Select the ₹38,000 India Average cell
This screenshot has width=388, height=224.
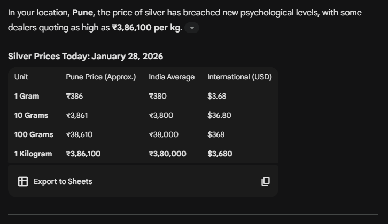tap(164, 134)
